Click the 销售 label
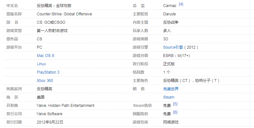This screenshot has width=254, height=128. (139, 89)
